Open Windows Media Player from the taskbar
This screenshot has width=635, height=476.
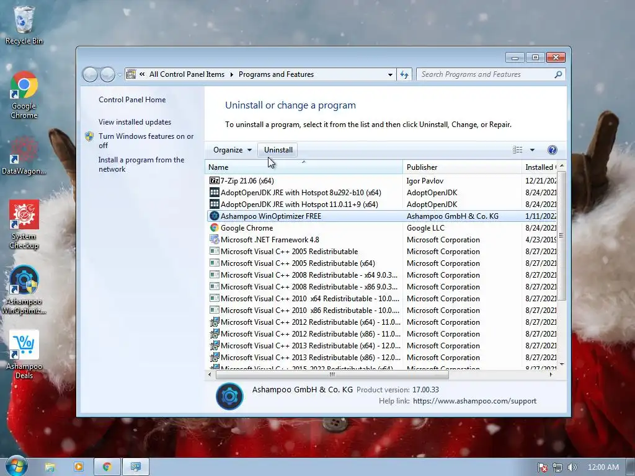79,467
